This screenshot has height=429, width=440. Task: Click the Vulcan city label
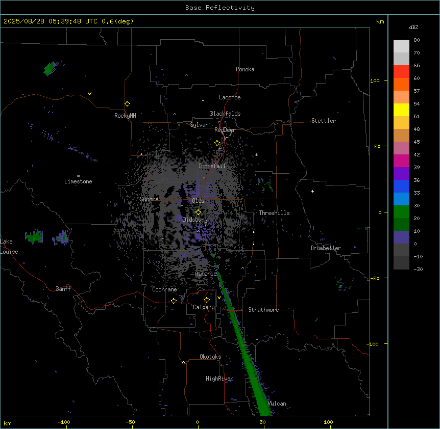pyautogui.click(x=277, y=404)
